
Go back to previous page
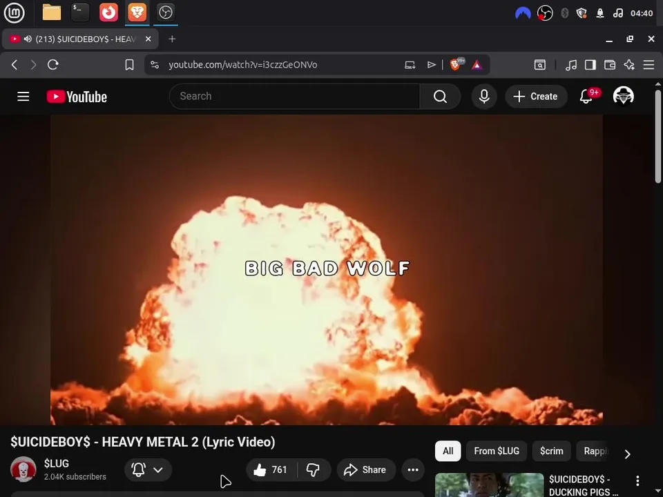click(x=15, y=65)
